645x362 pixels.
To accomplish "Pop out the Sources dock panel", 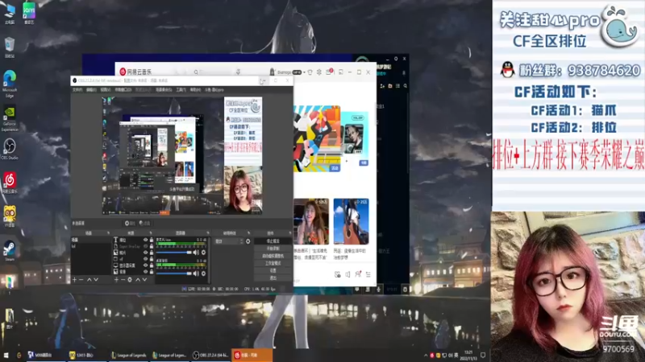I will [x=151, y=233].
